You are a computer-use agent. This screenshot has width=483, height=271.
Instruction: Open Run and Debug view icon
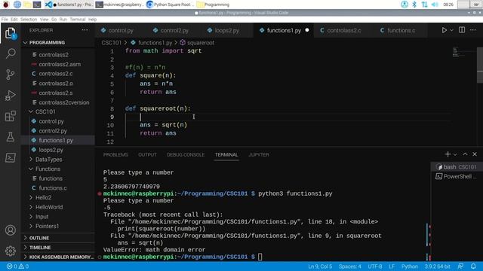[10, 96]
